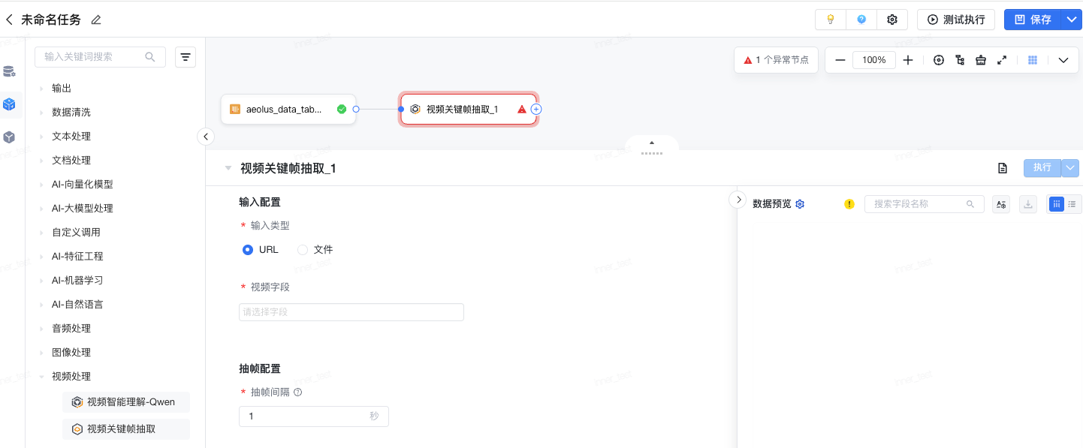The width and height of the screenshot is (1083, 448).
Task: Select the 文件 input type radio
Action: click(303, 249)
